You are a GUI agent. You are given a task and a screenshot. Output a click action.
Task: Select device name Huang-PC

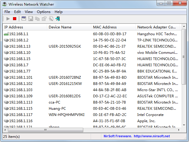[x=57, y=109]
